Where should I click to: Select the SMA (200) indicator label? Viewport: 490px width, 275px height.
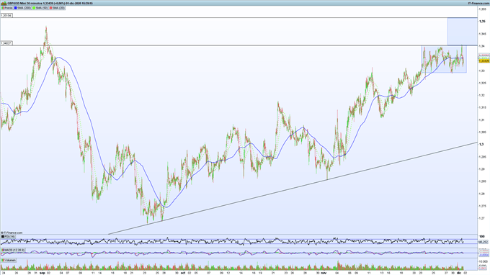tap(24, 8)
